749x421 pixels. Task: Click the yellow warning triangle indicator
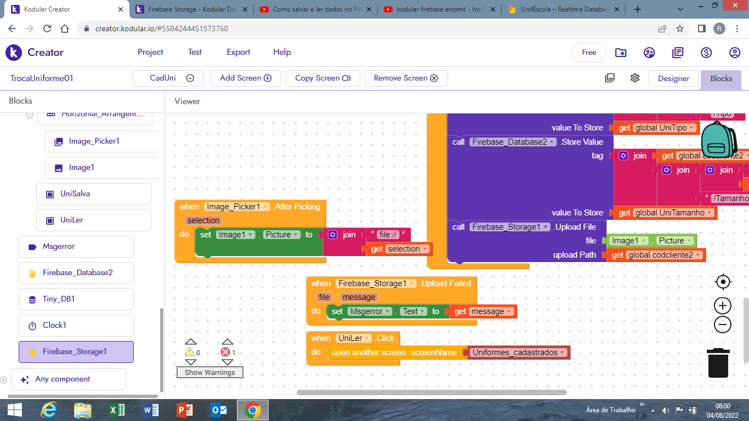[x=190, y=352]
